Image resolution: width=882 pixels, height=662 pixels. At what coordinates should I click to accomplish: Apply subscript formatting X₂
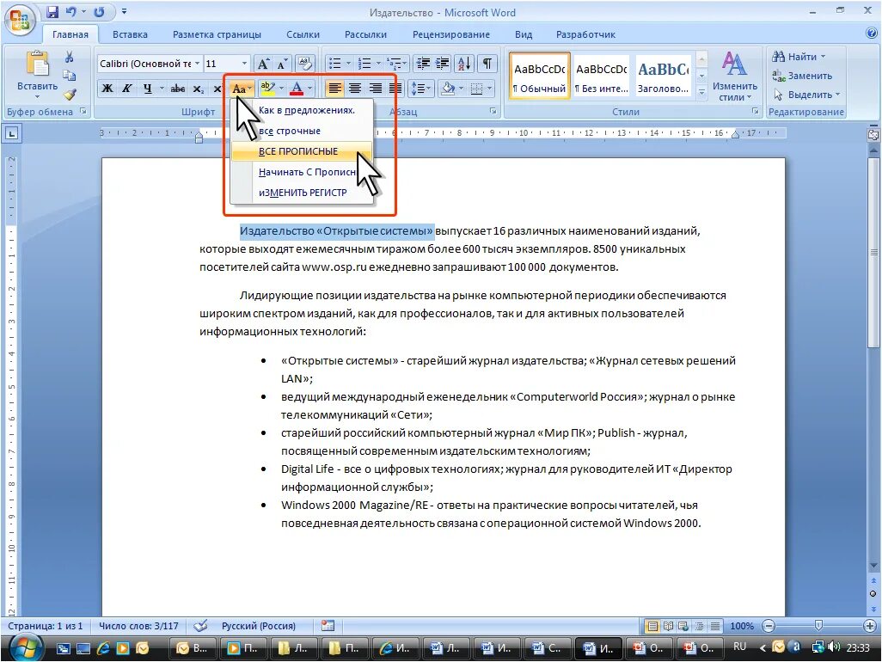pyautogui.click(x=198, y=89)
